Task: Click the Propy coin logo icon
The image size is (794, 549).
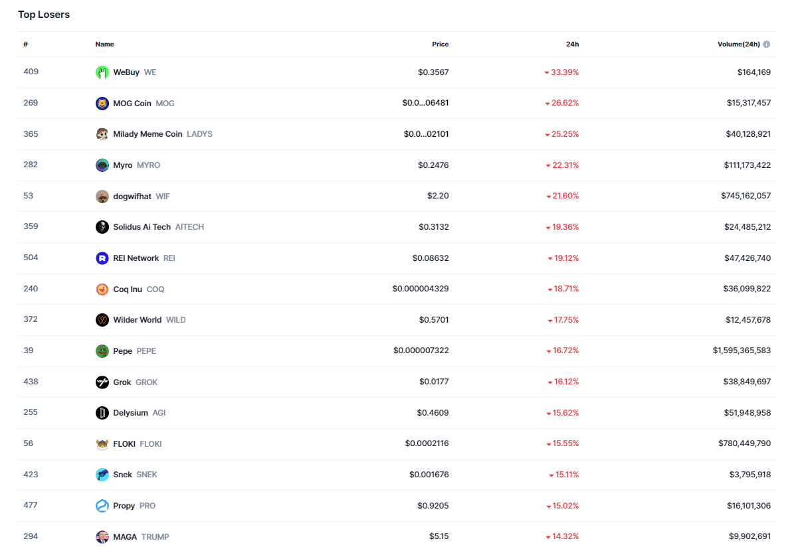Action: pyautogui.click(x=102, y=506)
